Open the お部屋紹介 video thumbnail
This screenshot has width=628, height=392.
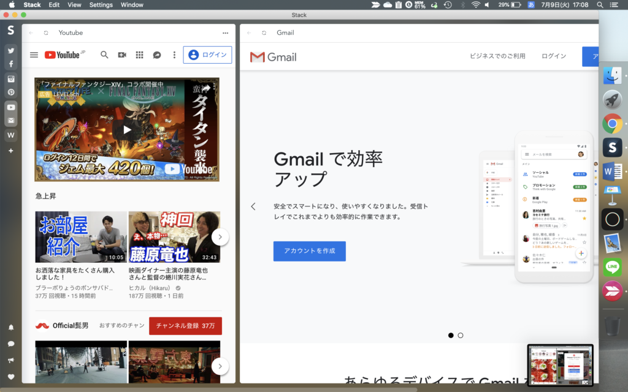81,237
